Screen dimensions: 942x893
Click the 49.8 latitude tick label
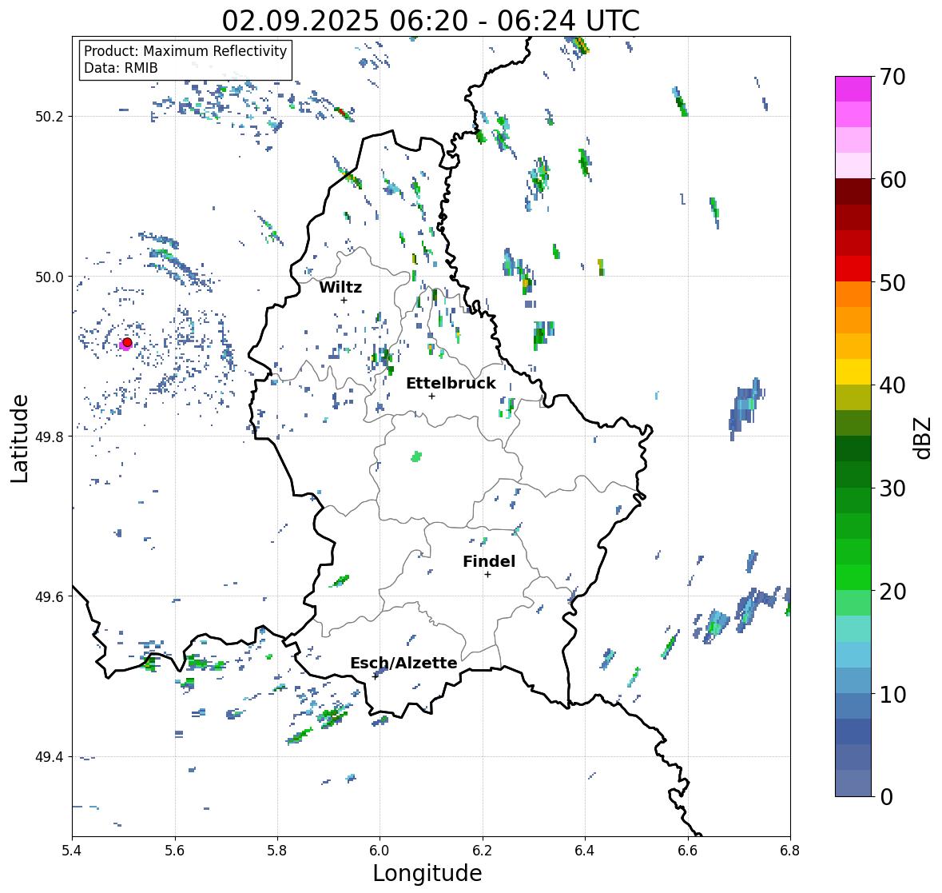(x=50, y=437)
